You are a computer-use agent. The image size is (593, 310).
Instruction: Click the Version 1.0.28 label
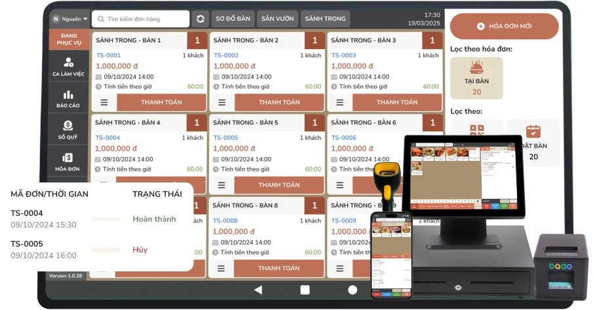click(66, 275)
